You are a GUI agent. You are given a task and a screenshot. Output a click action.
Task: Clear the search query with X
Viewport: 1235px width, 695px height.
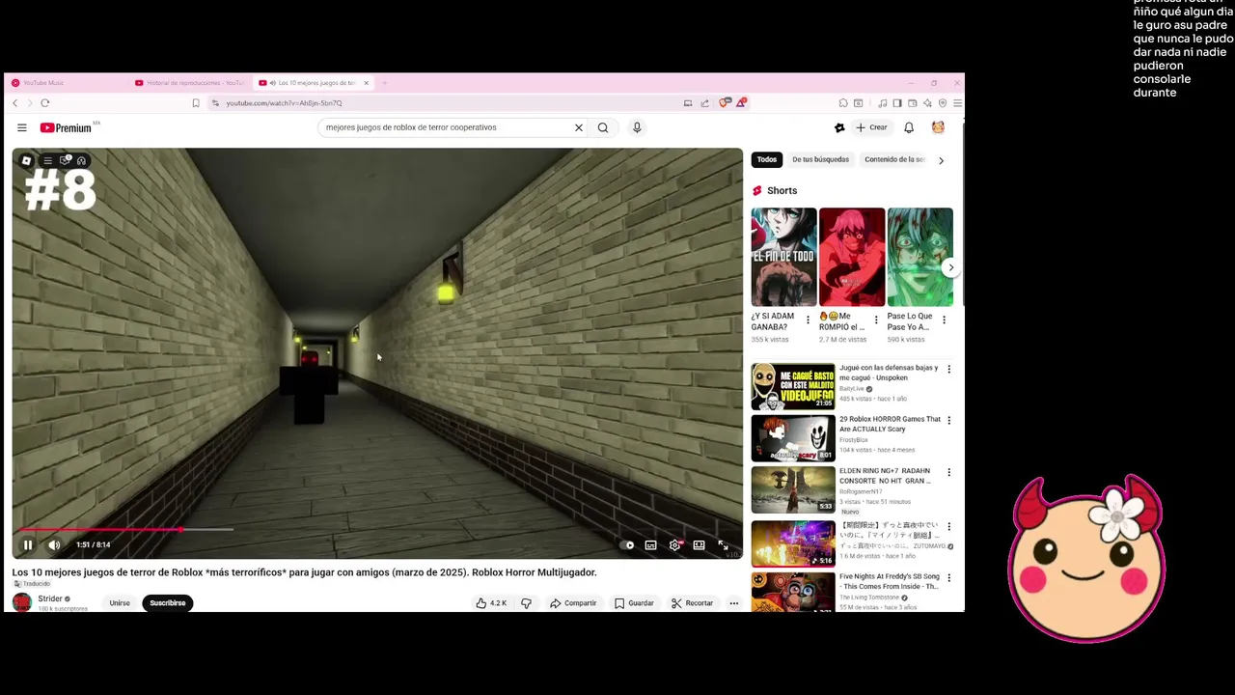point(579,127)
